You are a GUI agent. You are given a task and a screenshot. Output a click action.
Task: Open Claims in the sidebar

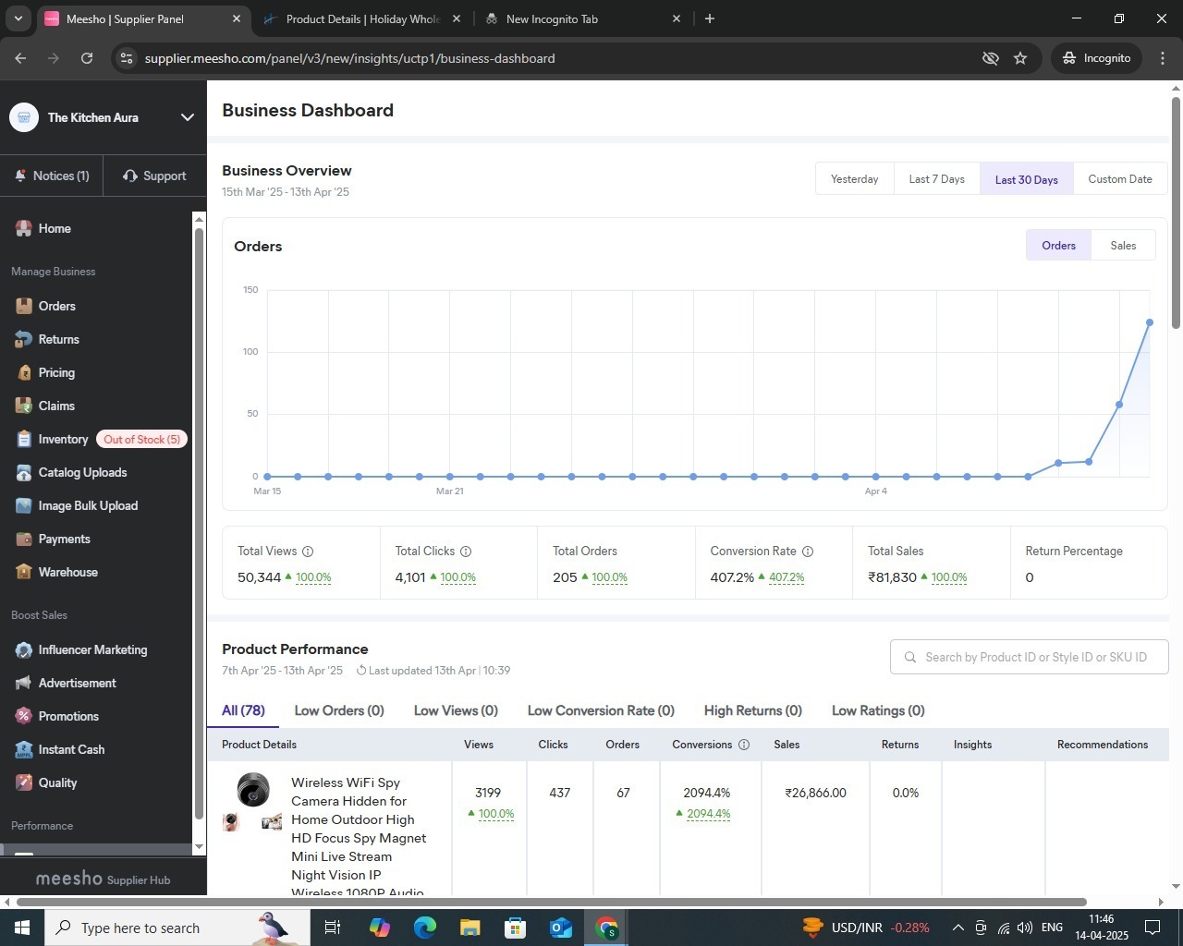[55, 406]
